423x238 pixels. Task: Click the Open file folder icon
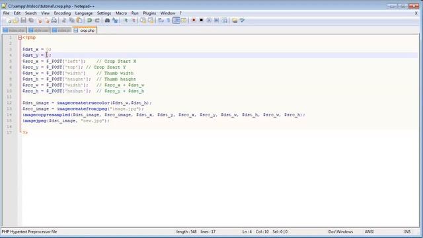point(16,20)
